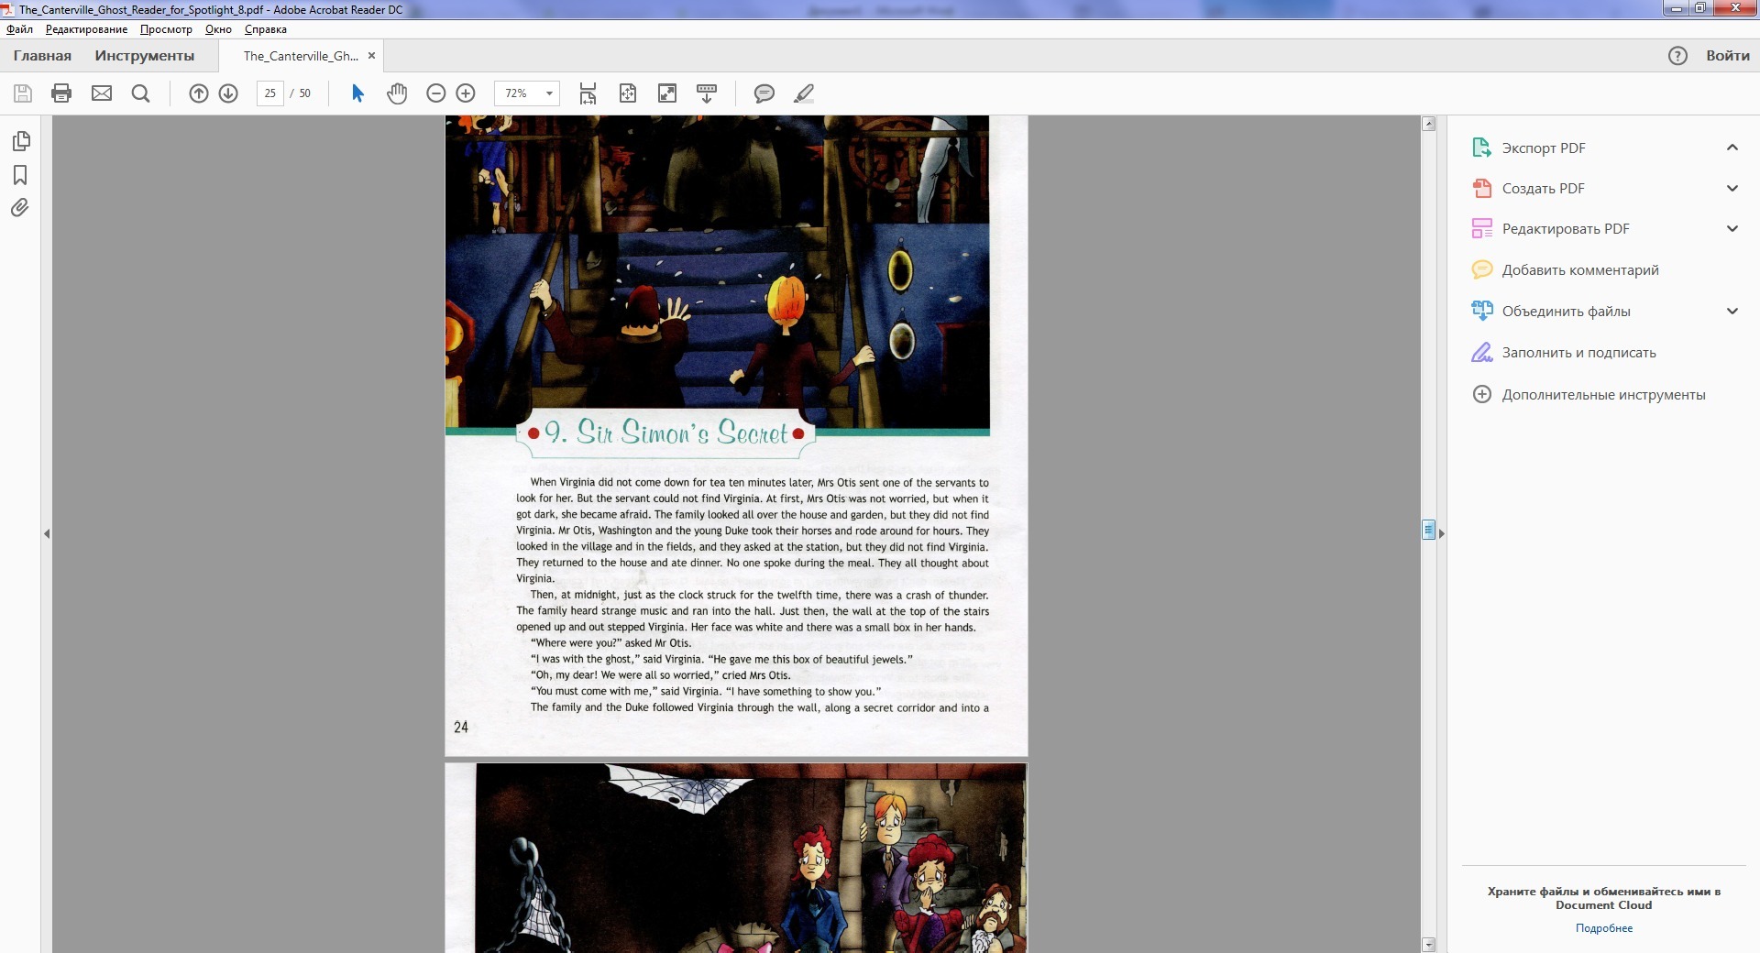Click the Экспорт PDF tool icon
The height and width of the screenshot is (953, 1760).
[x=1481, y=148]
